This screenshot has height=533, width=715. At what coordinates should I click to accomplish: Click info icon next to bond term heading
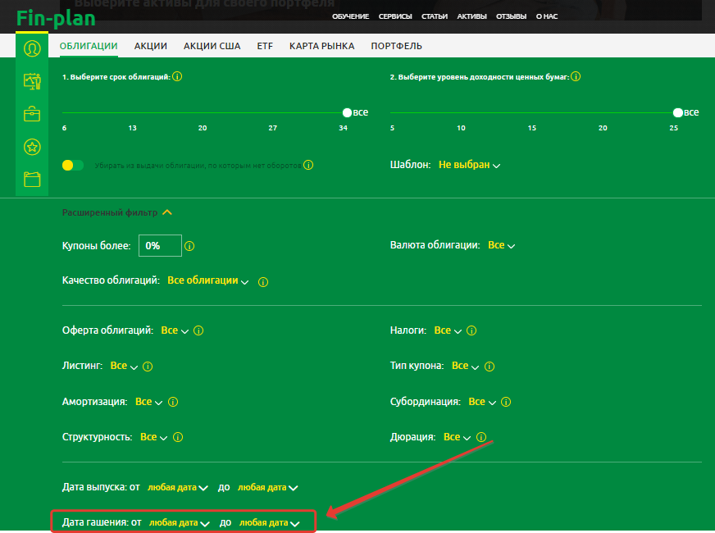[x=178, y=77]
